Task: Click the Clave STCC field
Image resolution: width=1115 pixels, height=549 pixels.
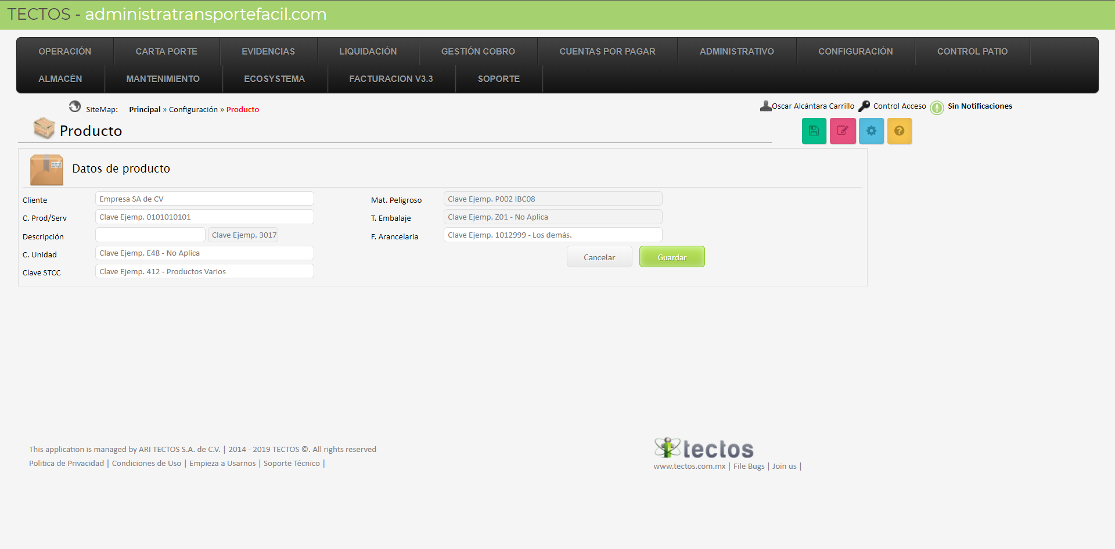Action: pos(204,272)
